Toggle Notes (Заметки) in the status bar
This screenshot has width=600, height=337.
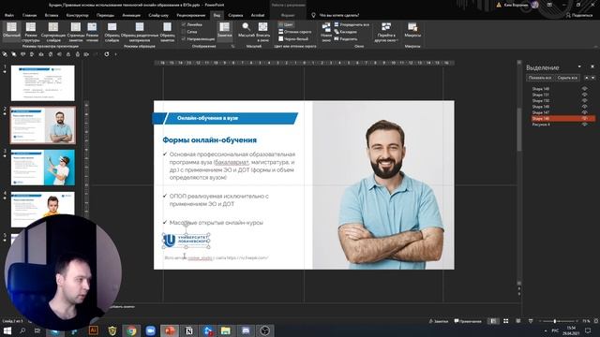pos(439,321)
